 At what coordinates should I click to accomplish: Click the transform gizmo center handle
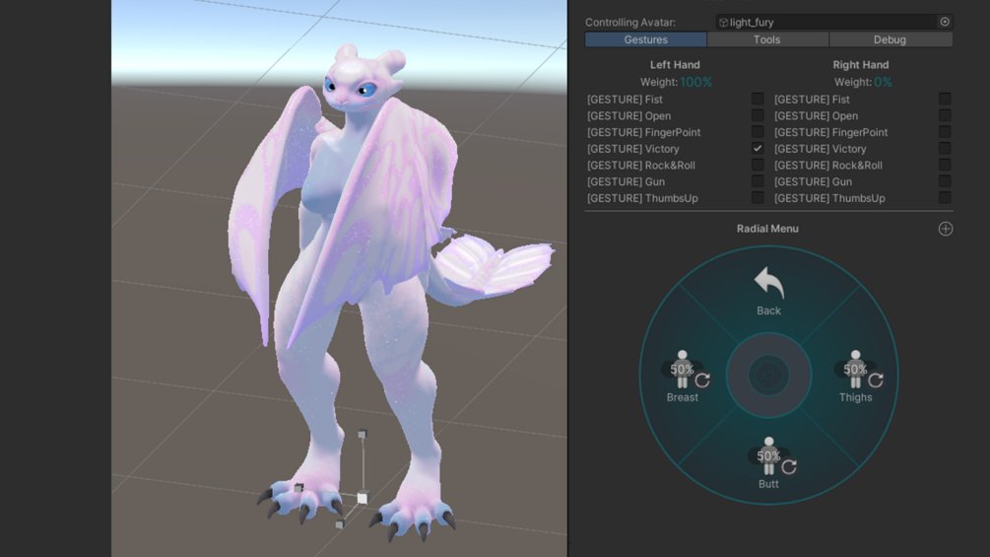point(362,498)
